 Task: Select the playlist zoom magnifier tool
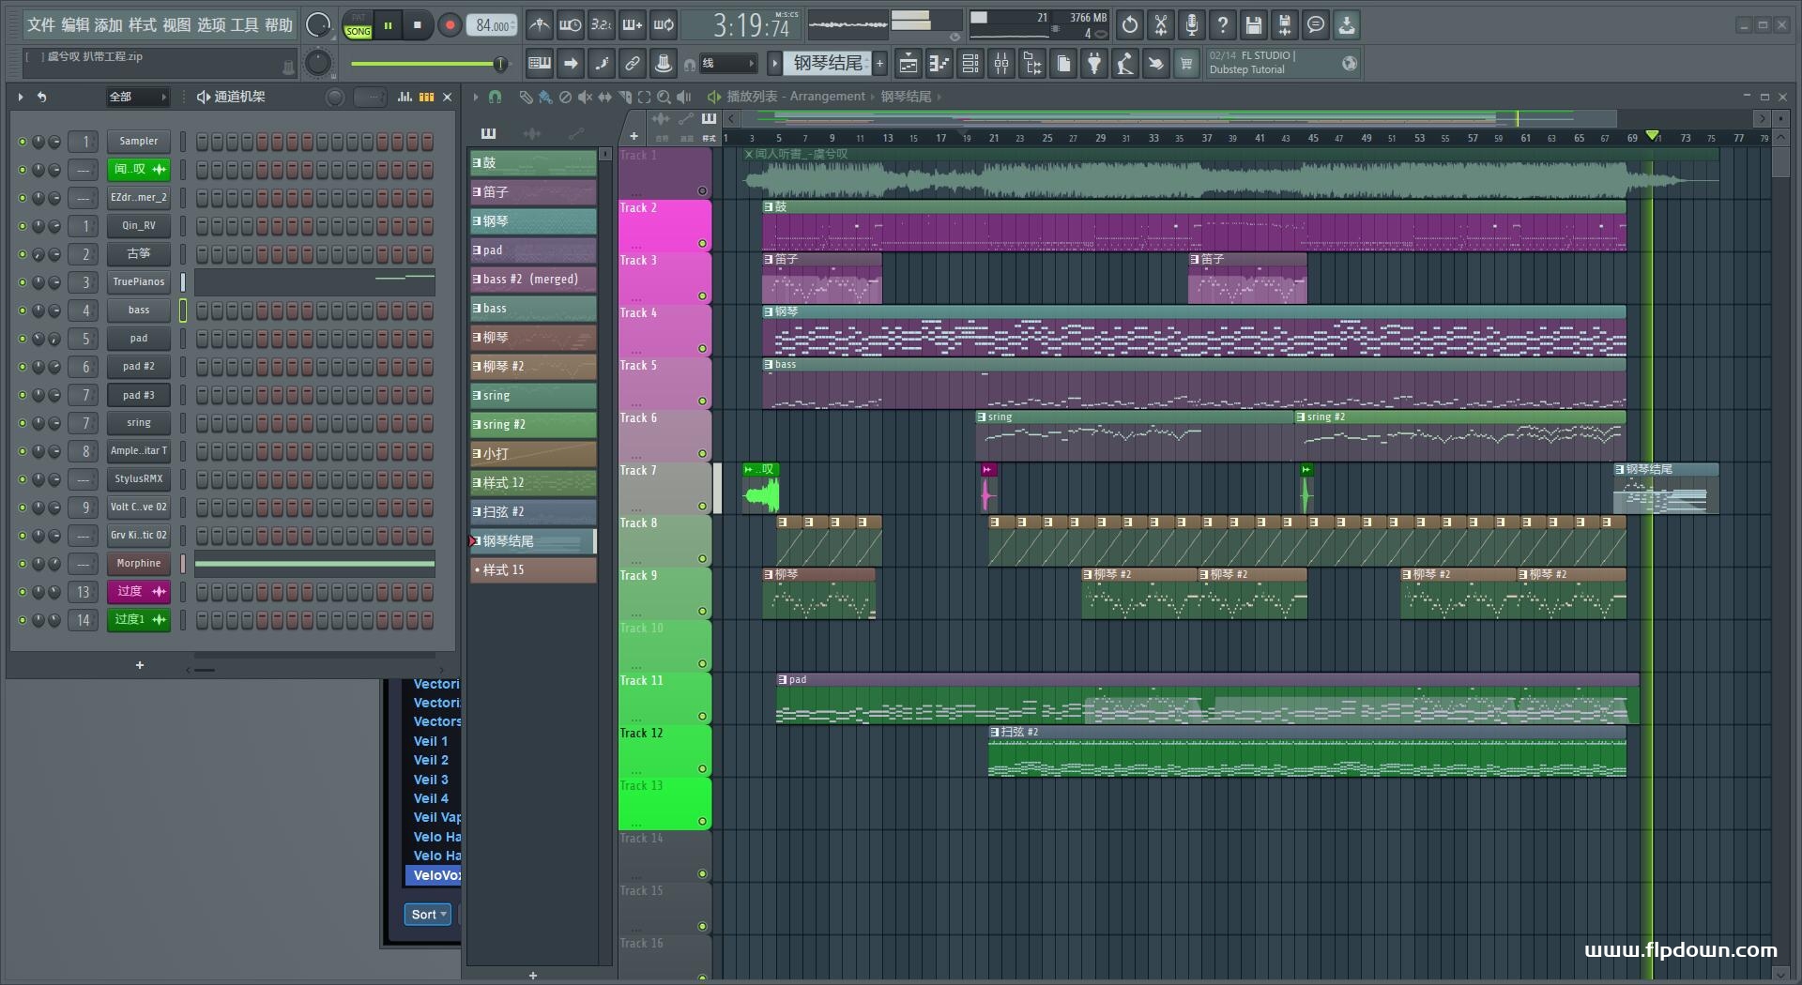pyautogui.click(x=664, y=97)
